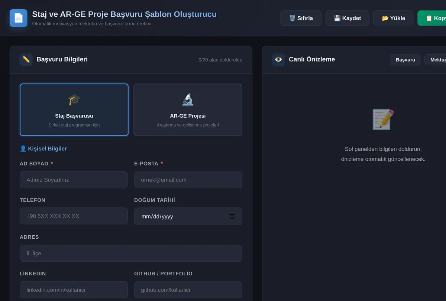Focus the Ad Soyad input field

point(74,180)
